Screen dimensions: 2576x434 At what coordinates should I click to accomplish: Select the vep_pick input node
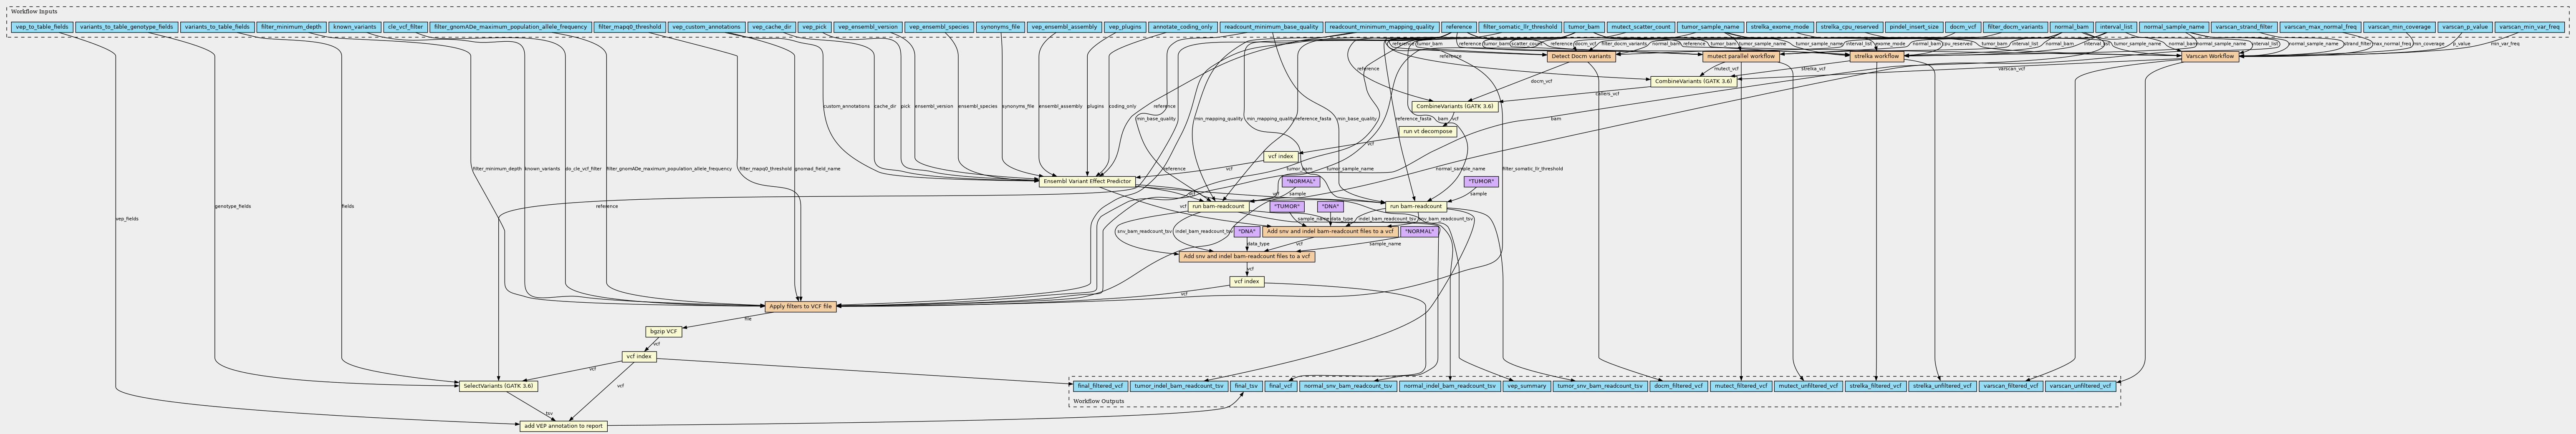click(814, 27)
